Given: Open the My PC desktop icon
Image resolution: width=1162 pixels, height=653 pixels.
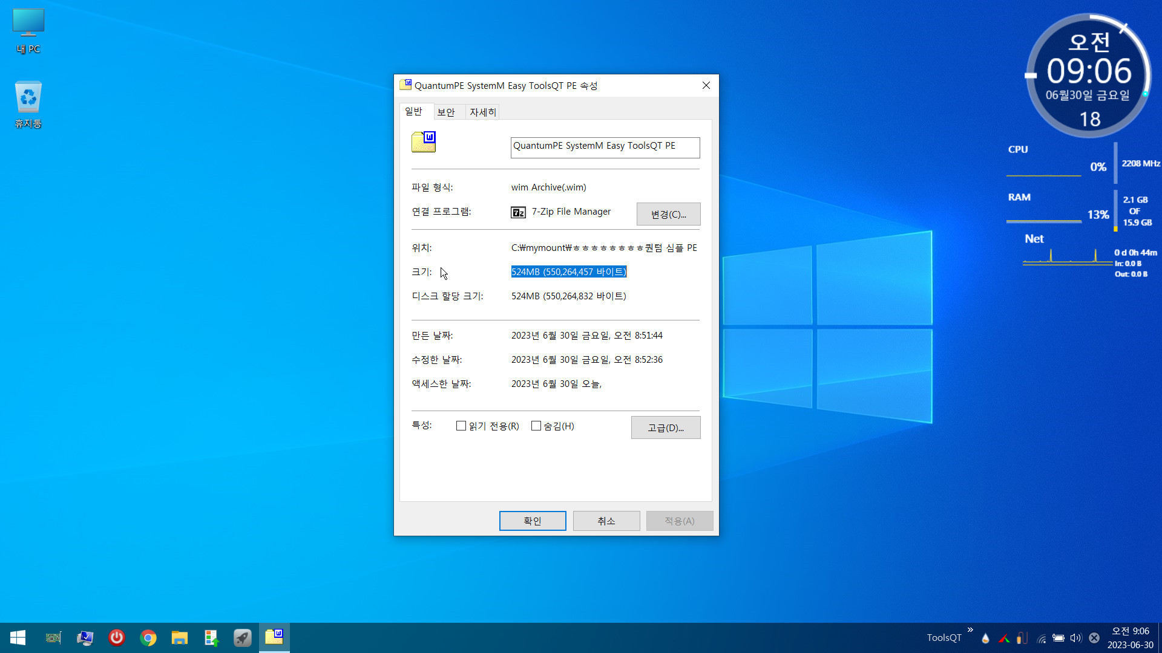Looking at the screenshot, I should tap(28, 31).
